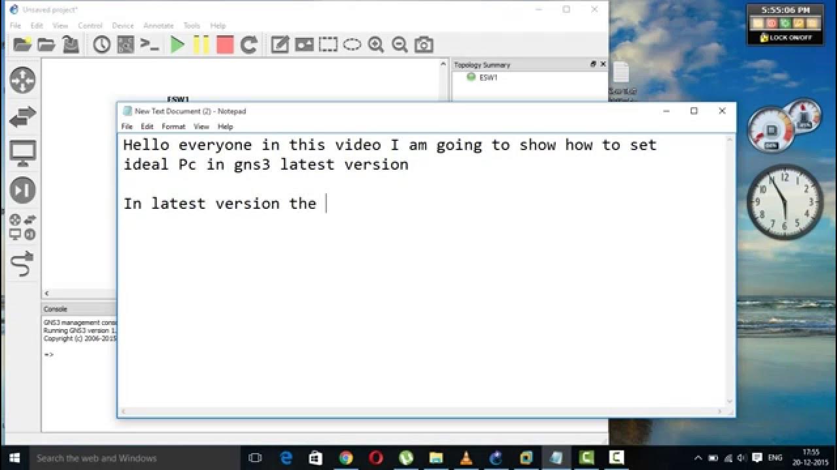Browse routers in GNS3 device sidebar
Viewport: 837px width, 470px height.
(23, 80)
